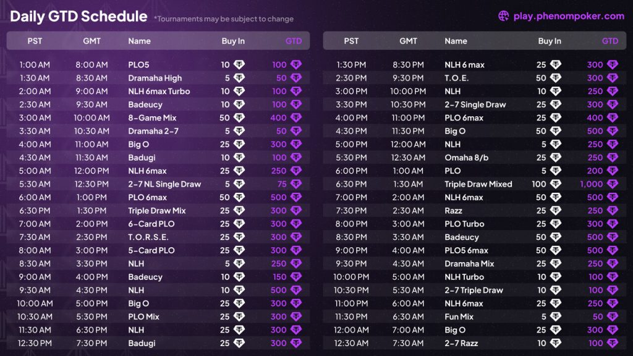Click the globe icon beside play.phenompoker.com
633x356 pixels.
504,16
